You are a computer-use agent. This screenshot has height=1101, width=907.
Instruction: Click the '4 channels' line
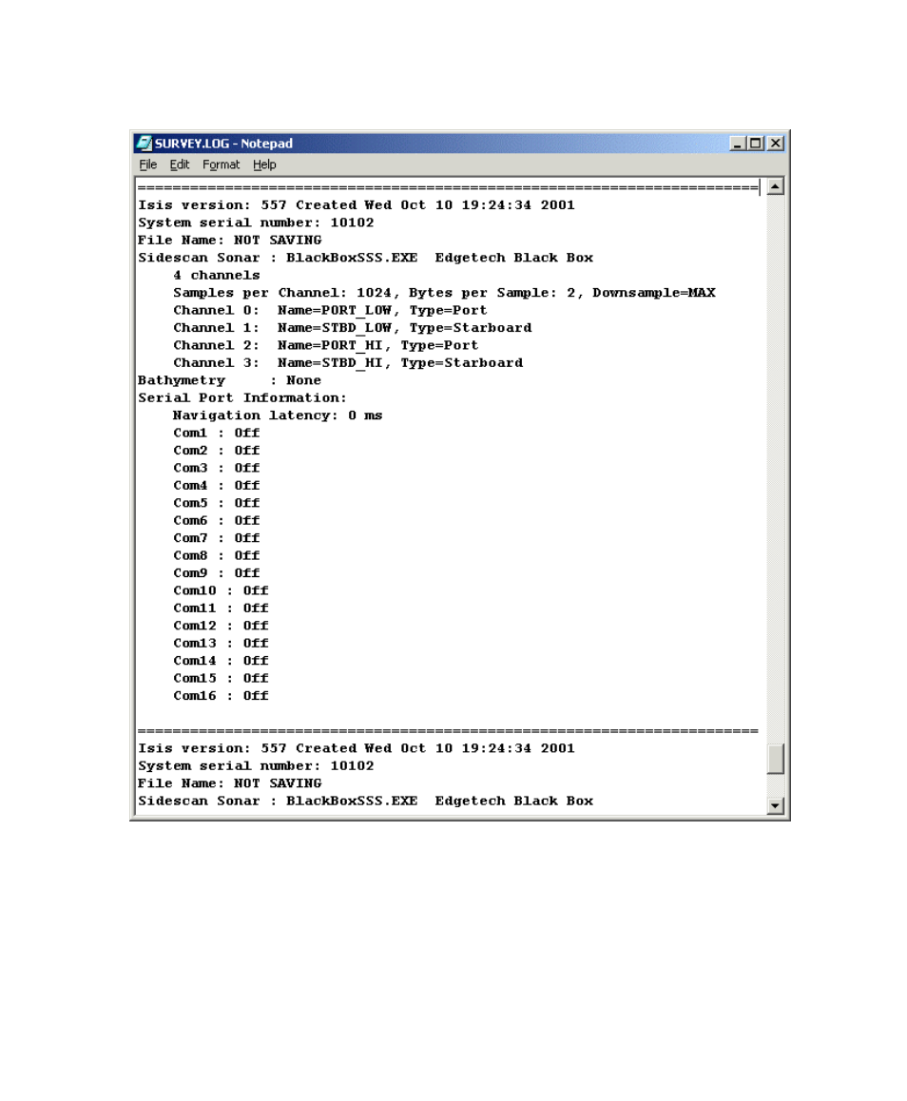pos(216,276)
